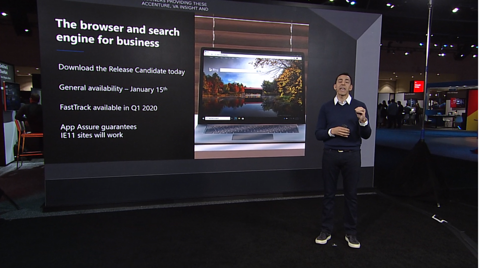479x268 pixels.
Task: Click the Bing logo on laptop screen
Action: point(214,70)
